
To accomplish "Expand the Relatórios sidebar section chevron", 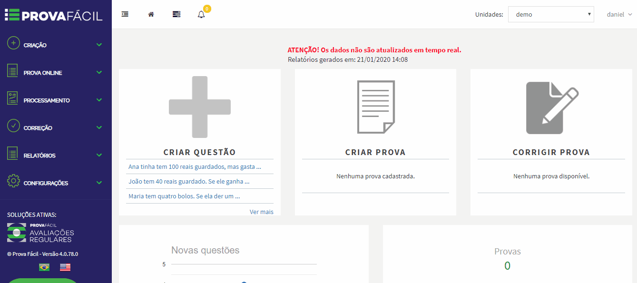I will pyautogui.click(x=99, y=155).
